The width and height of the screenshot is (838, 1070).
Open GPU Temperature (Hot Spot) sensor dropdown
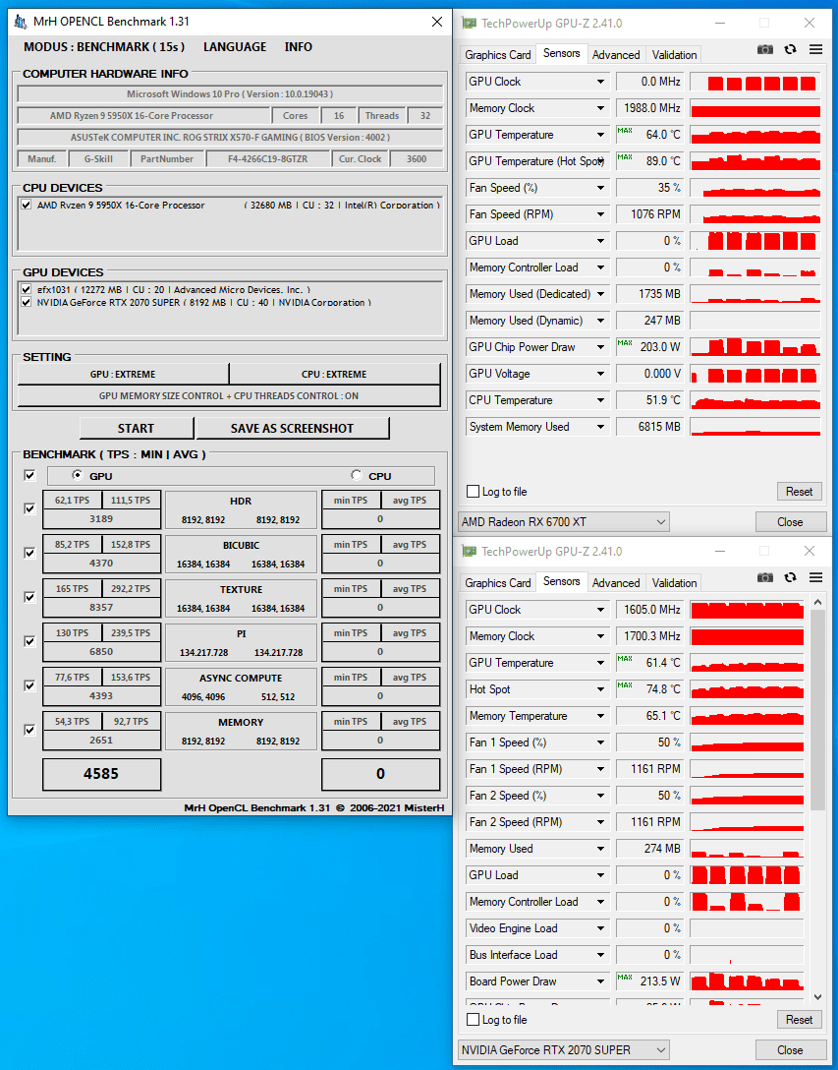[600, 161]
